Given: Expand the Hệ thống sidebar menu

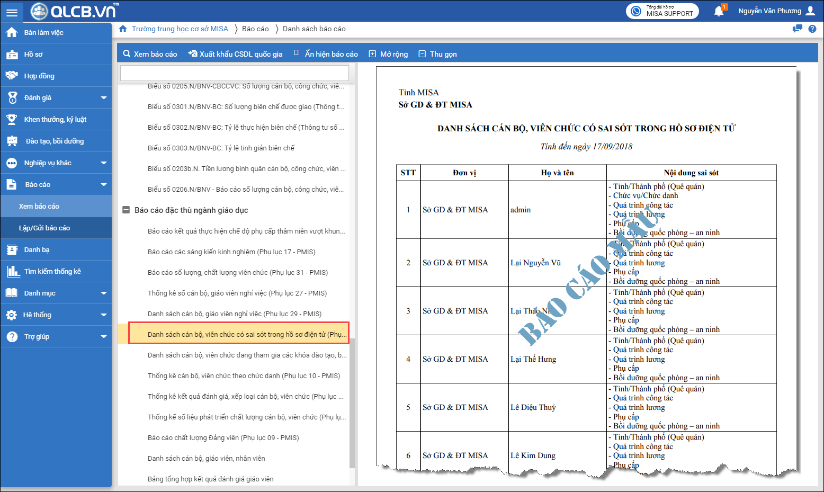Looking at the screenshot, I should (x=103, y=315).
